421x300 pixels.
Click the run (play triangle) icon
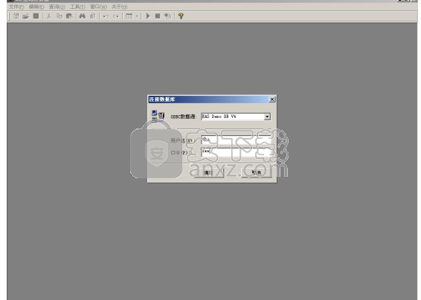click(x=148, y=16)
